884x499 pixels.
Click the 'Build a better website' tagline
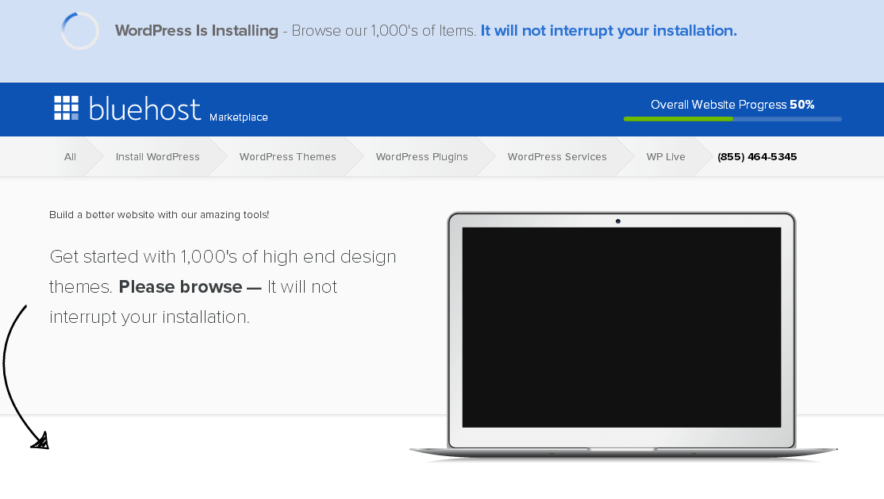tap(160, 214)
